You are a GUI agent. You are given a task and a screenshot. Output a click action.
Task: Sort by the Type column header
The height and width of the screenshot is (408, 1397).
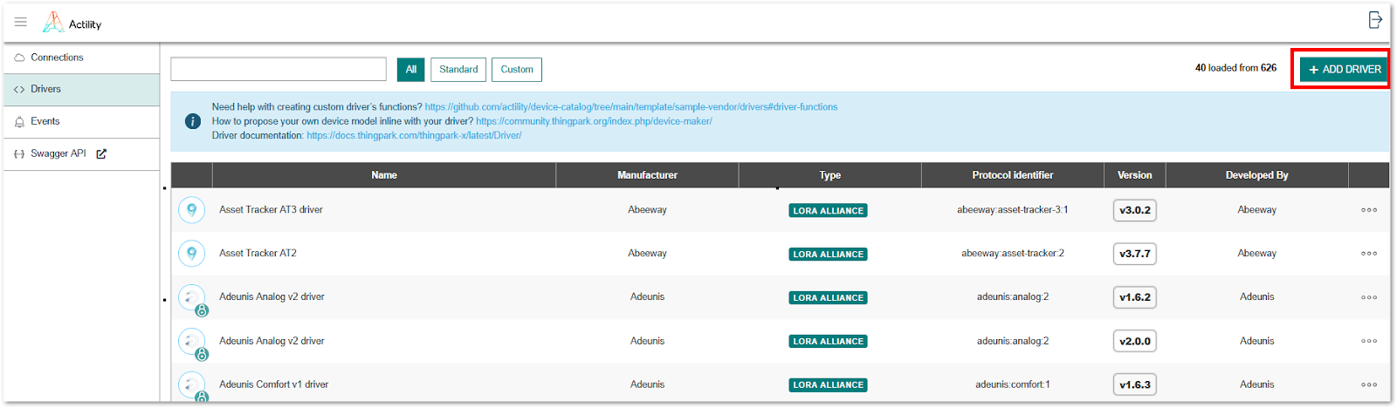click(829, 175)
